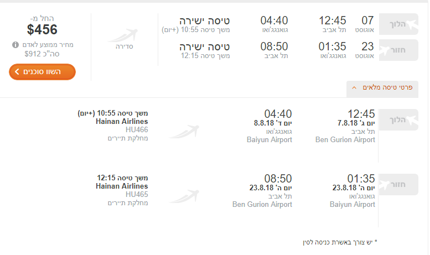This screenshot has height=255, width=430.
Task: Click the return חזור badge in details
Action: 398,184
